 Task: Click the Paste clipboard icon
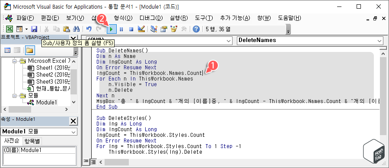point(66,29)
